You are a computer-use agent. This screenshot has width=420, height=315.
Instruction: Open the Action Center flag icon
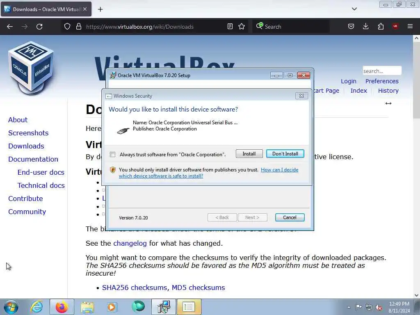(x=358, y=307)
